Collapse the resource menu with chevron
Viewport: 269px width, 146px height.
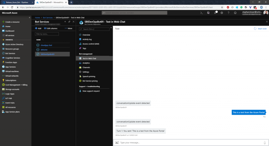pyautogui.click(x=111, y=28)
